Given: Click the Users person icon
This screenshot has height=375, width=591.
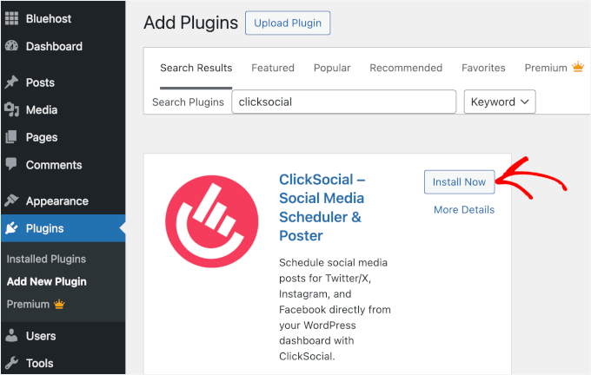Looking at the screenshot, I should (x=11, y=336).
